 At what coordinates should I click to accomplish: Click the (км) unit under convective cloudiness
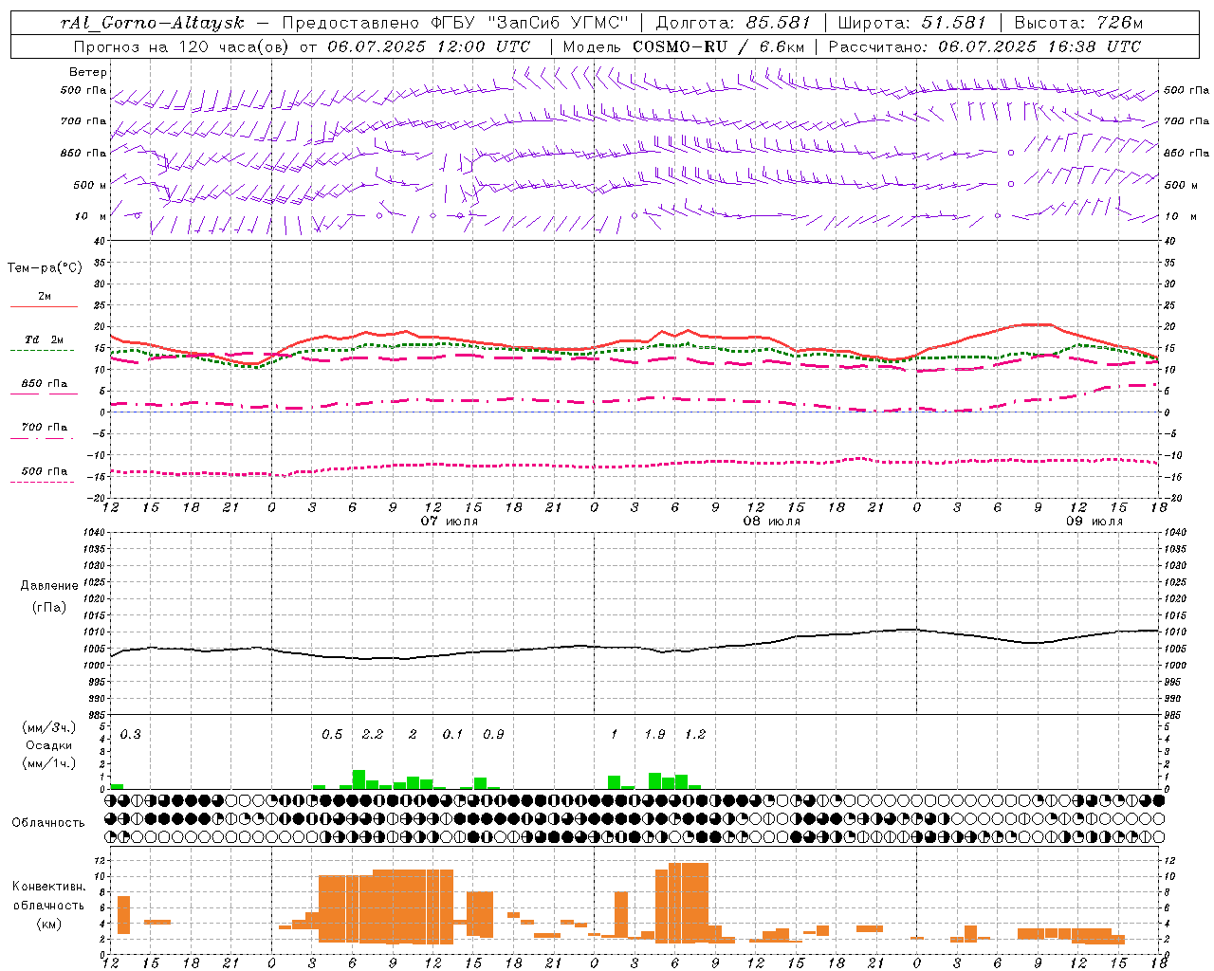point(48,924)
